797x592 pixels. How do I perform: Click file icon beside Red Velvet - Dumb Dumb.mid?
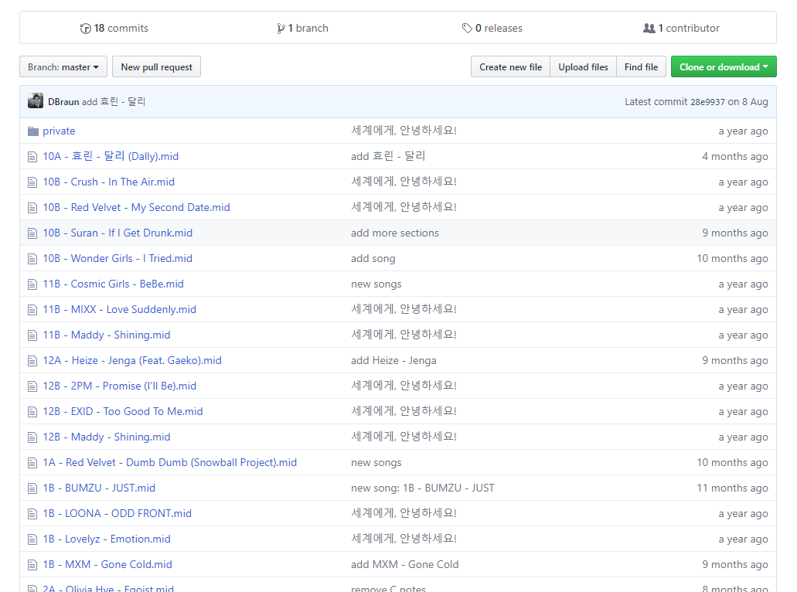(x=32, y=462)
